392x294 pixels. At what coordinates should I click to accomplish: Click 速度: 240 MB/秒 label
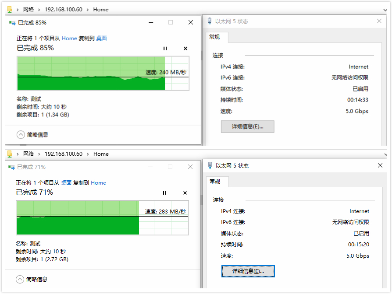point(166,72)
